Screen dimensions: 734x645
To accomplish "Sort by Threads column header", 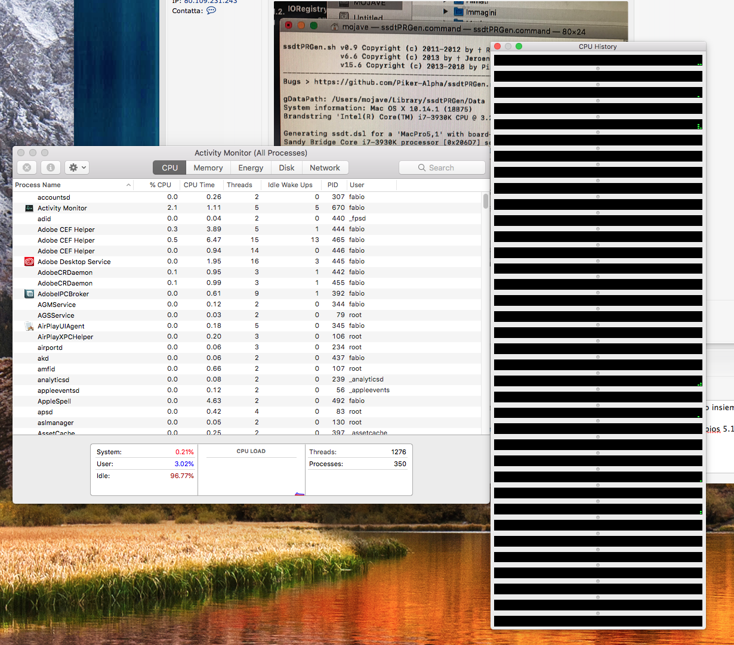I will pos(242,185).
